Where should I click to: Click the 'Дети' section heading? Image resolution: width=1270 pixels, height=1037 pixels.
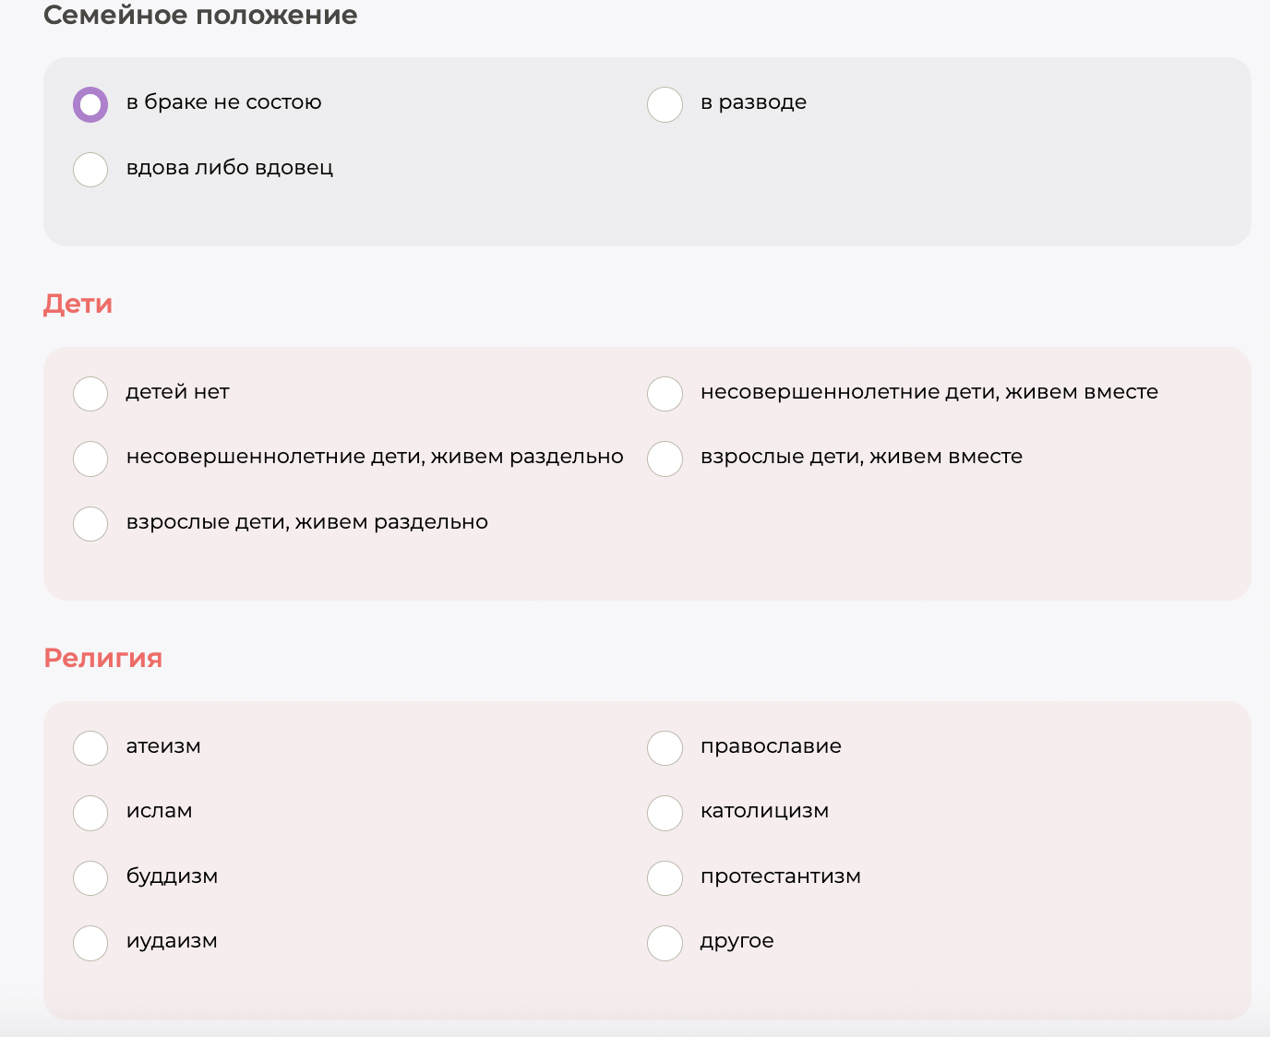78,304
